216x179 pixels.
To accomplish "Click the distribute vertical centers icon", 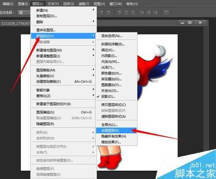I will pyautogui.click(x=126, y=12).
